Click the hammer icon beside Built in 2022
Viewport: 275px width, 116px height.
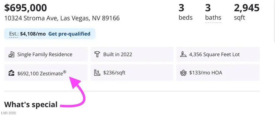point(97,54)
